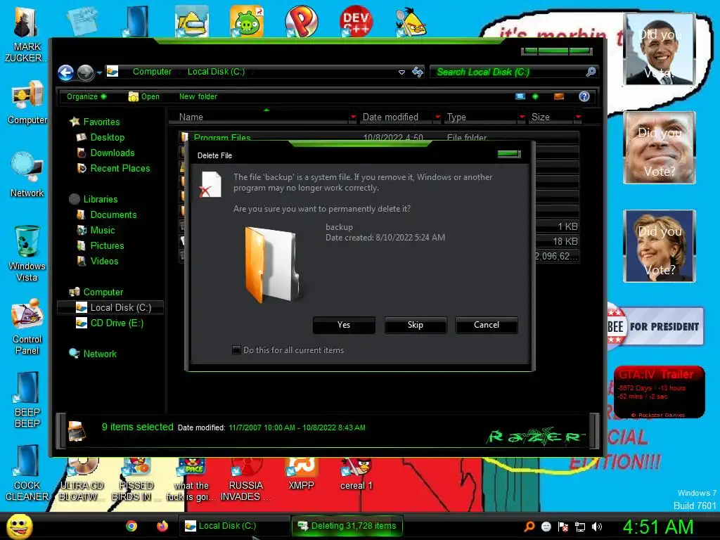Click the Program Files folder row
This screenshot has width=720, height=540.
point(379,137)
